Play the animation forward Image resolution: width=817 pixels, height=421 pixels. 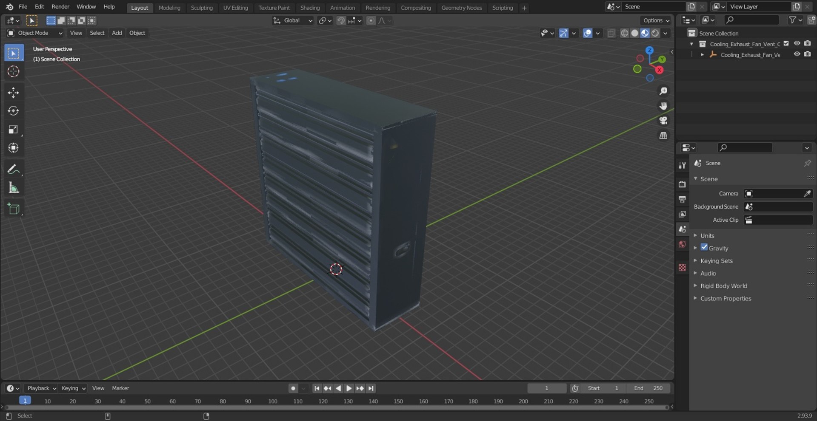click(349, 388)
